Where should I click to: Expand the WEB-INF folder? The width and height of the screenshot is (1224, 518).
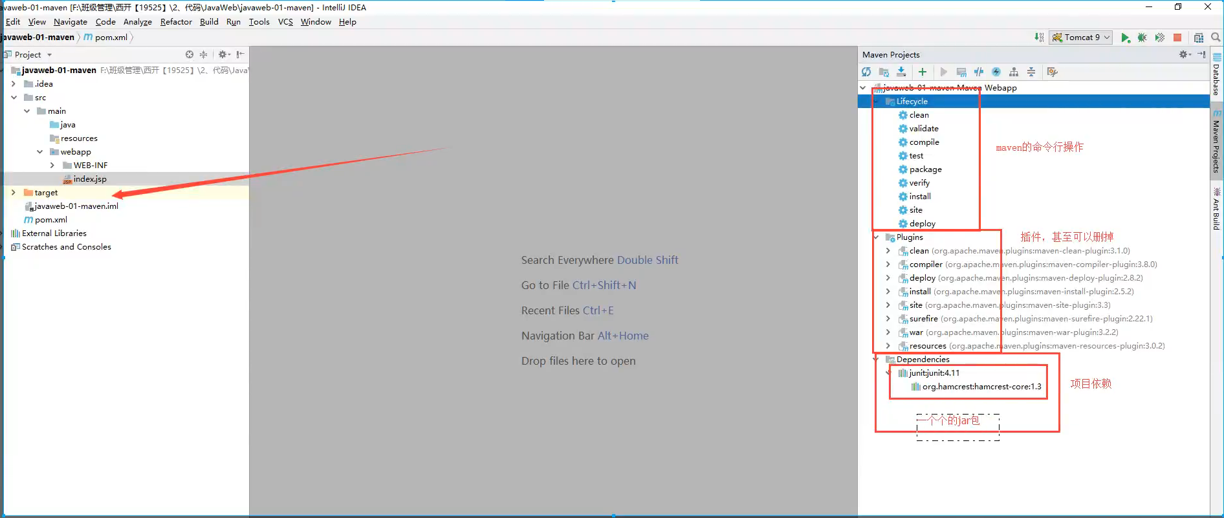coord(52,166)
